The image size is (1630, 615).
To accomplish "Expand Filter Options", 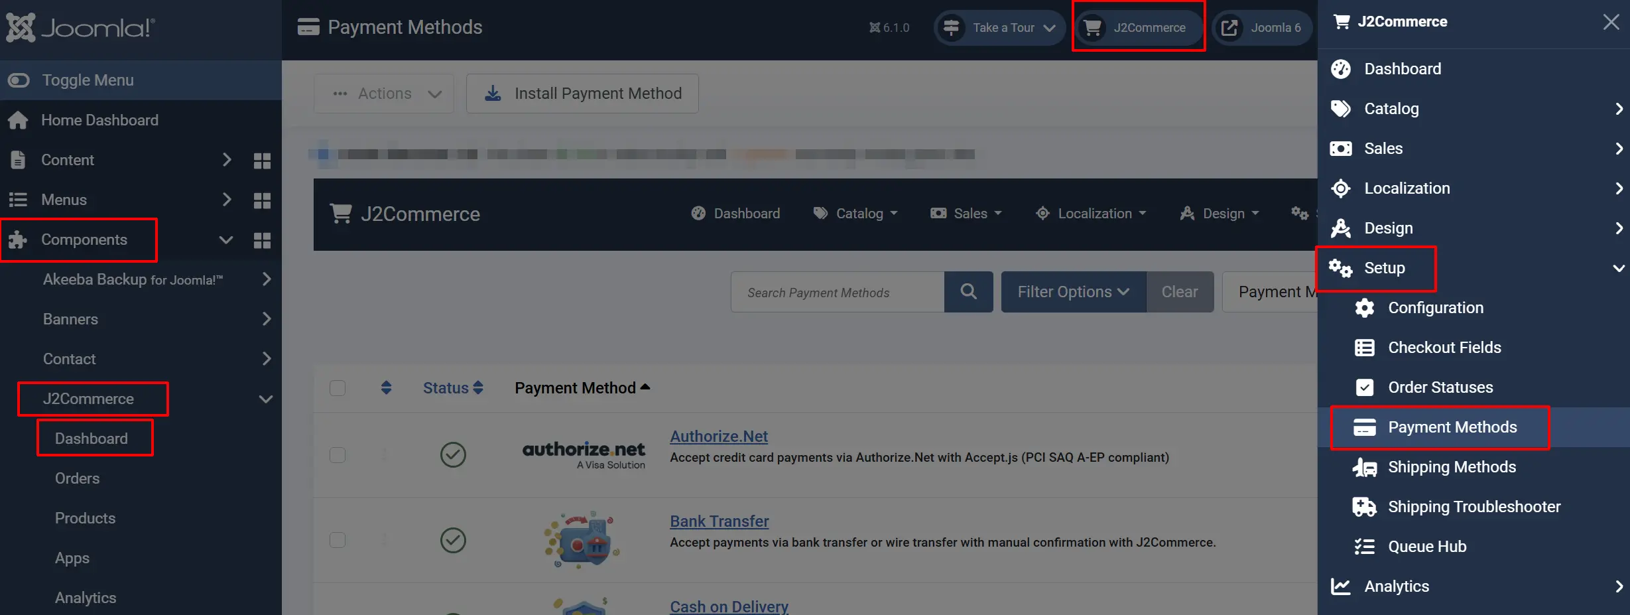I will coord(1074,292).
